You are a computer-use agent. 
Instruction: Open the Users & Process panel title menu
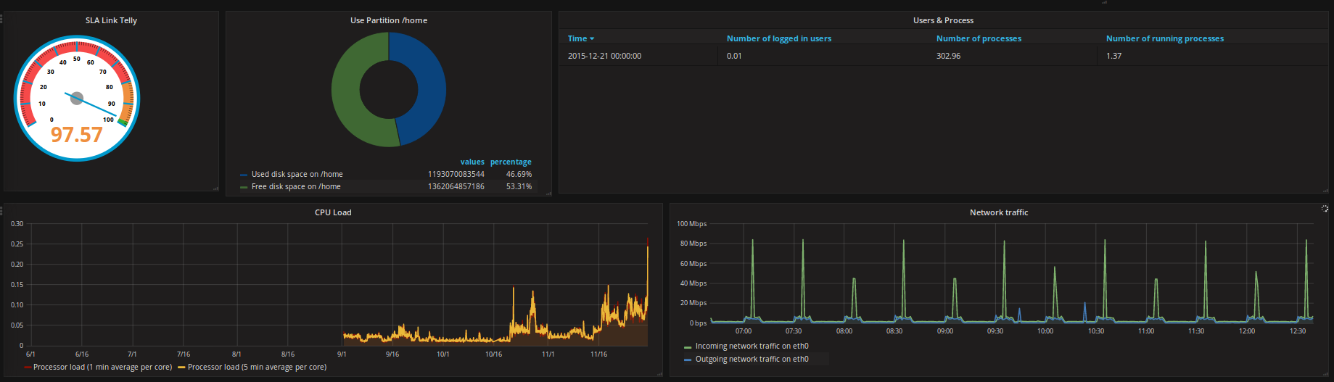coord(943,20)
